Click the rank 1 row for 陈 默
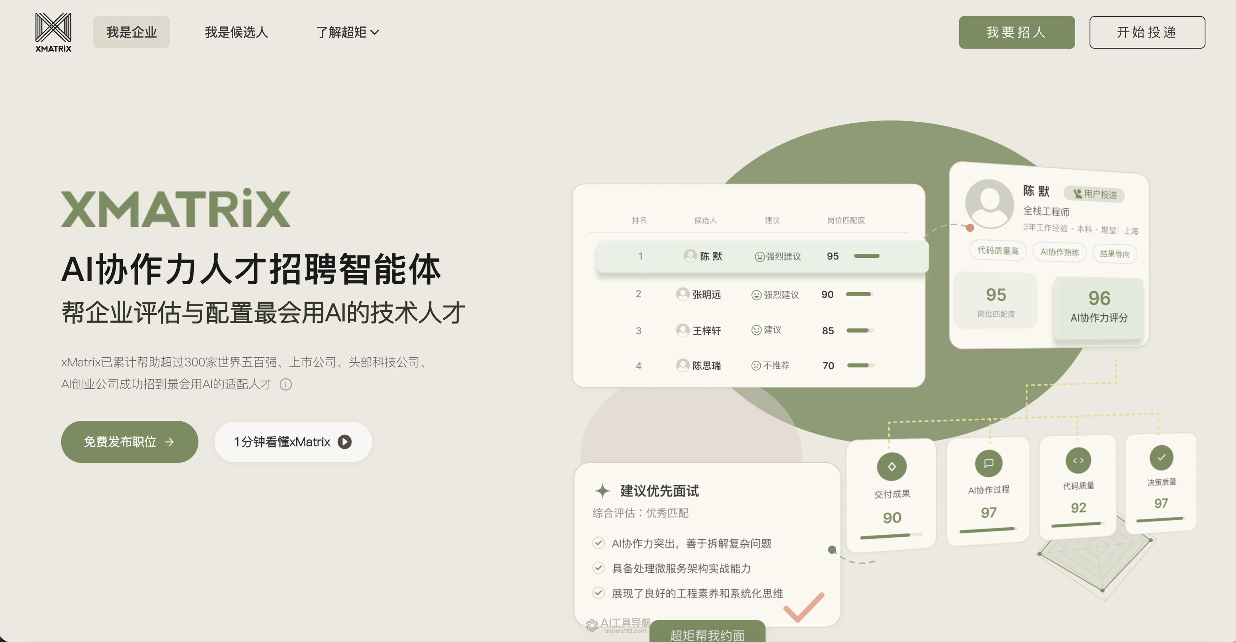 [763, 256]
